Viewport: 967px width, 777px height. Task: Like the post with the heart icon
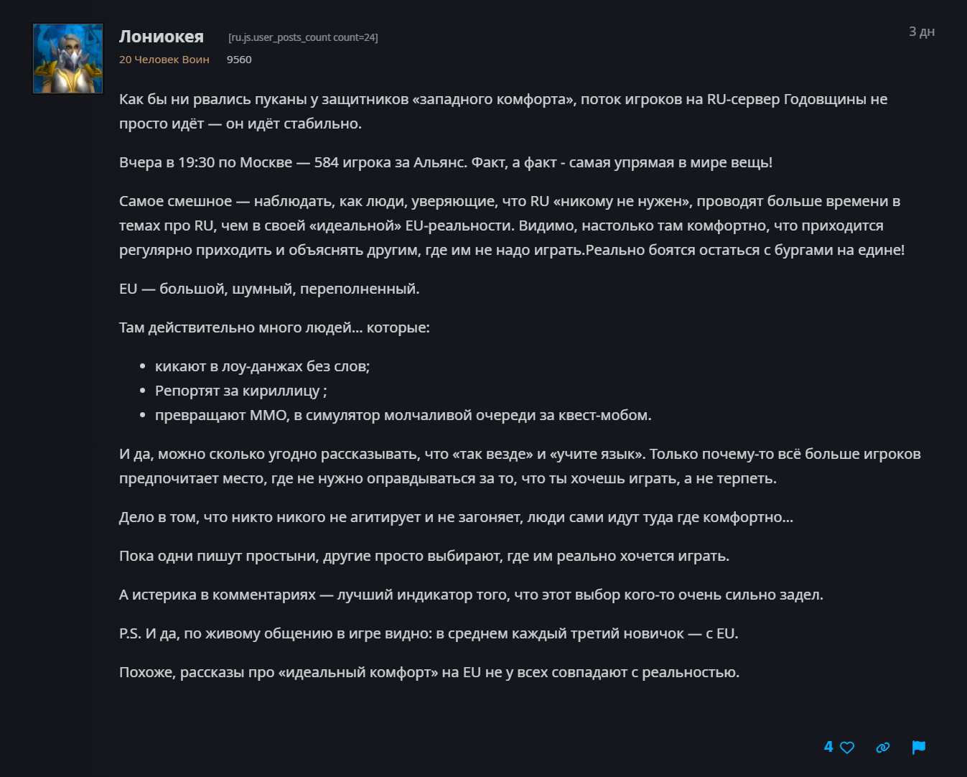pos(847,748)
